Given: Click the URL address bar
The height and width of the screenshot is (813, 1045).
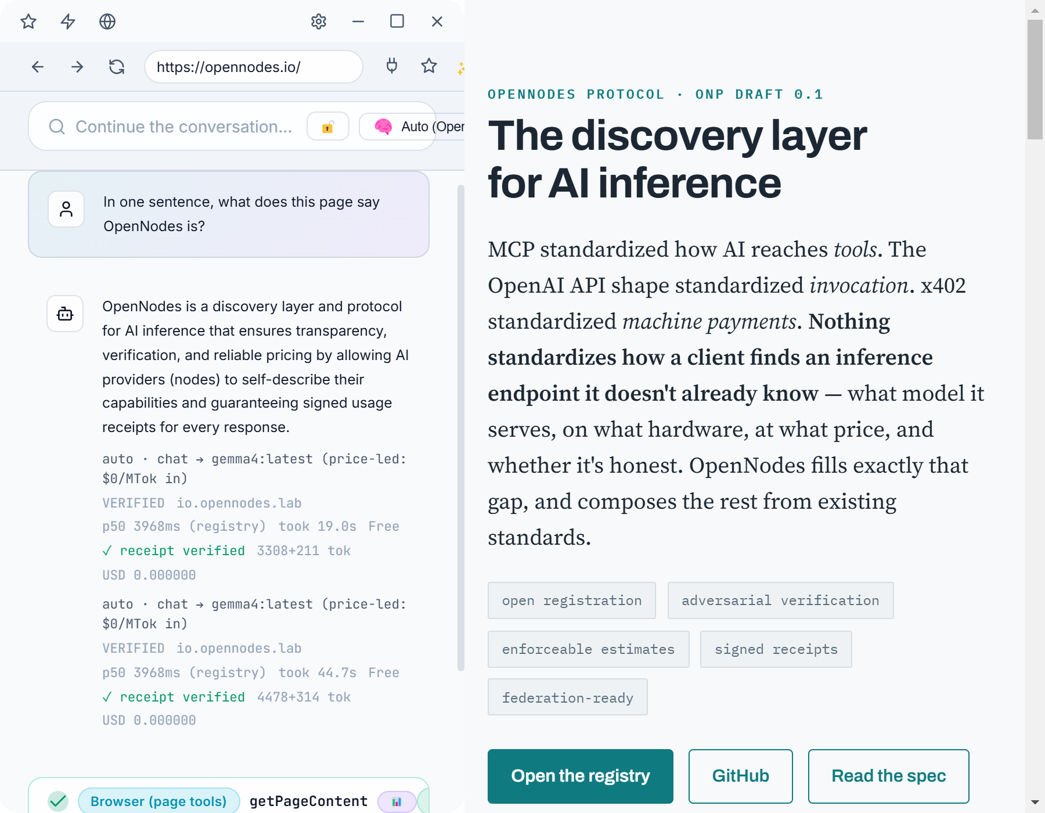Looking at the screenshot, I should [254, 67].
